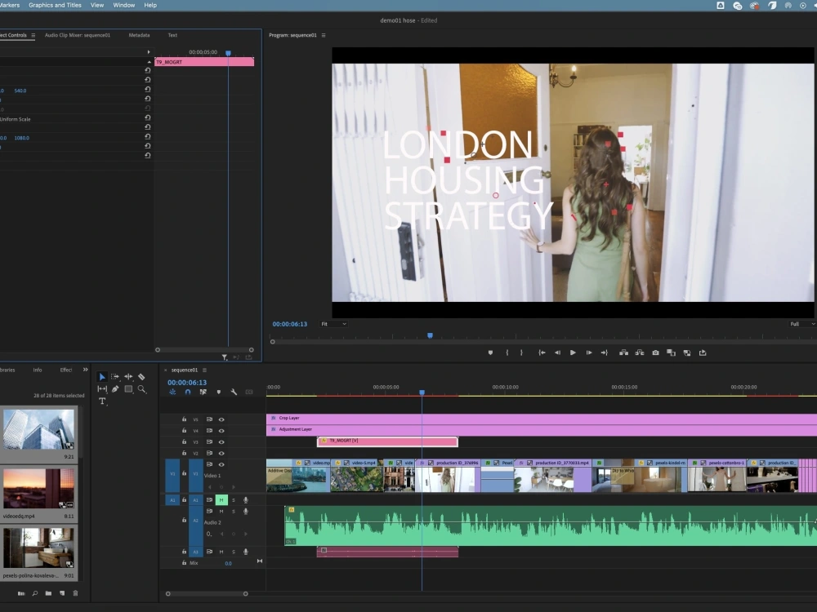Click the trash icon in Project panel
Image resolution: width=817 pixels, height=612 pixels.
click(x=75, y=593)
